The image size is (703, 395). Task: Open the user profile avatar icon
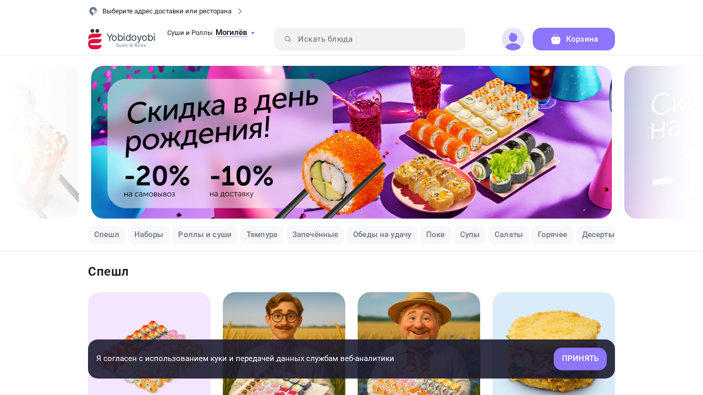coord(513,39)
